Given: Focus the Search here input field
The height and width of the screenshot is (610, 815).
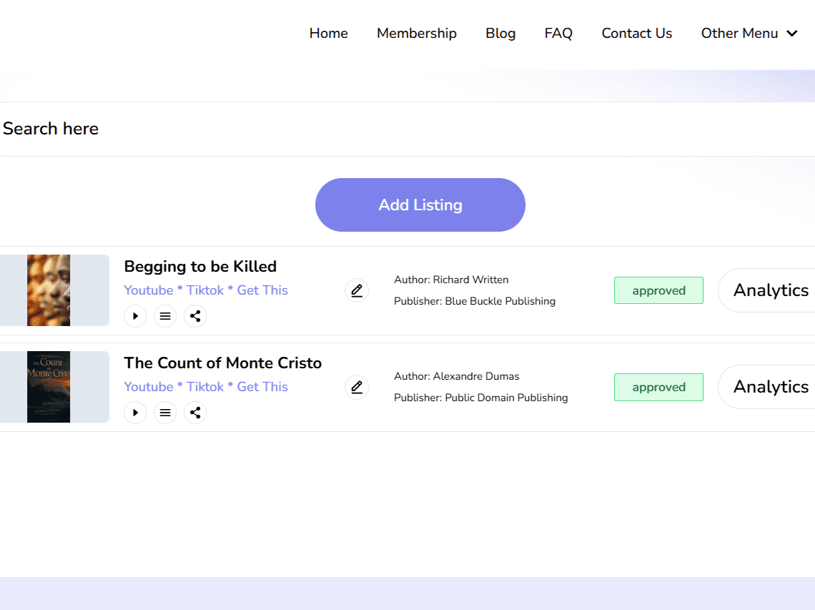Looking at the screenshot, I should [x=400, y=129].
